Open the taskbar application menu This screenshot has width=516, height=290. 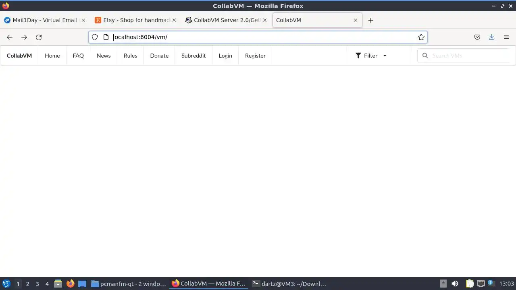6,284
